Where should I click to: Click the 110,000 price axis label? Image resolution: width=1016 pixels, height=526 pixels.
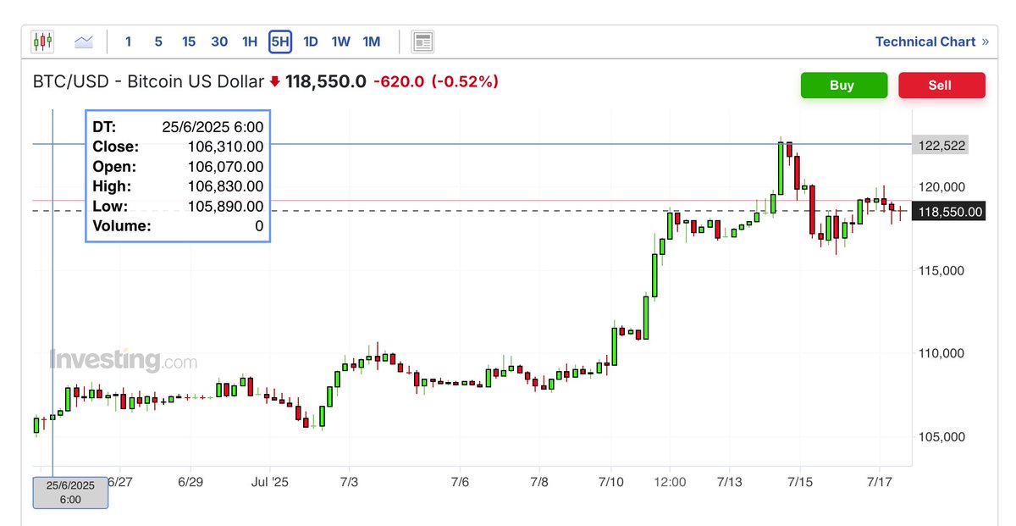tap(941, 354)
